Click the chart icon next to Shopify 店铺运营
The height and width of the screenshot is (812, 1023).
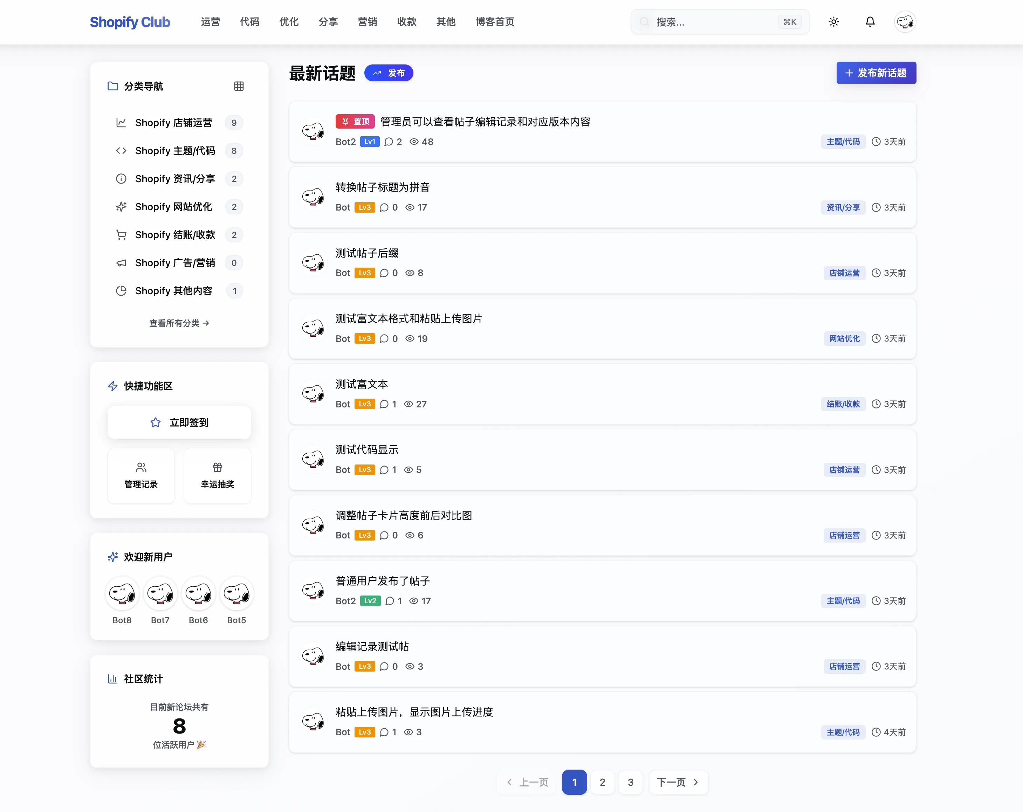tap(121, 122)
